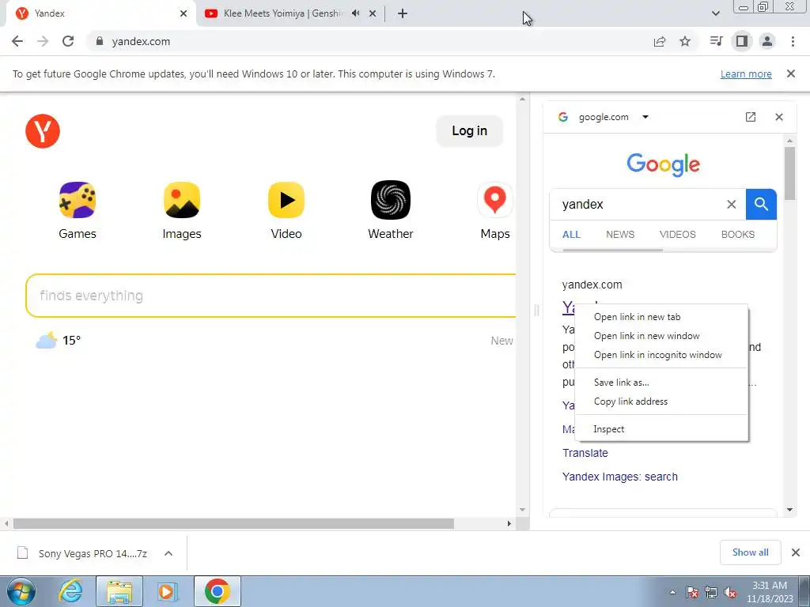Show hidden system tray icons arrow
The width and height of the screenshot is (810, 607).
672,592
